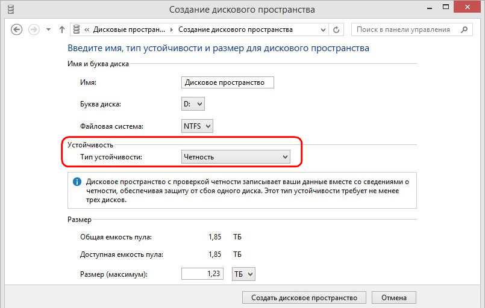Open the Файловая система NTFS dropdown
Screen dimensions: 485x308
click(198, 126)
